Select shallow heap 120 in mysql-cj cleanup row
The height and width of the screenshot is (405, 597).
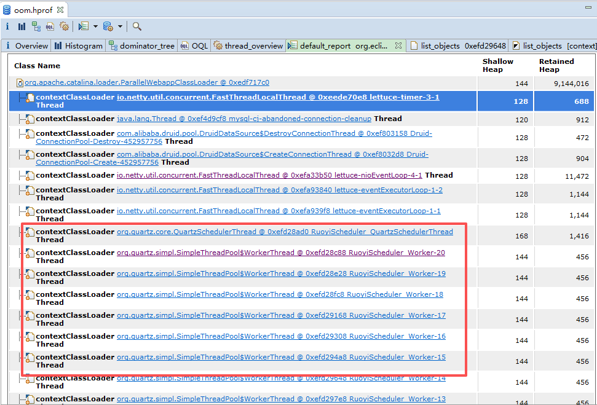point(521,119)
